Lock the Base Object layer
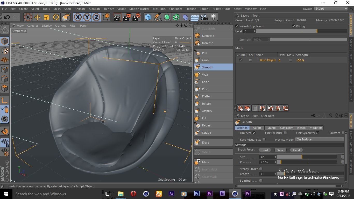The width and height of the screenshot is (354, 199). [250, 60]
